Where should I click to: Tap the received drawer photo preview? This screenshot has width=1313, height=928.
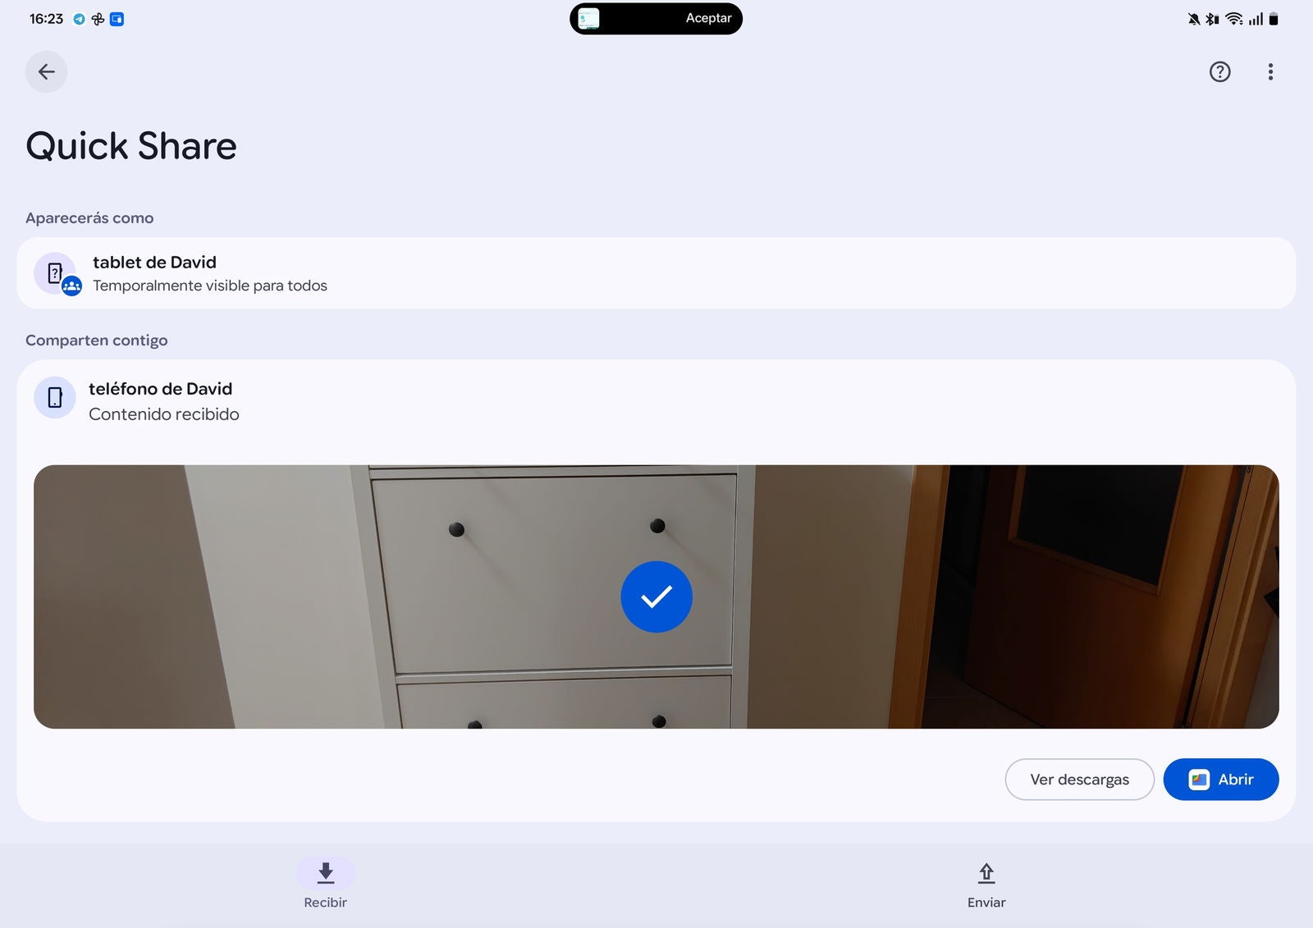tap(328, 597)
